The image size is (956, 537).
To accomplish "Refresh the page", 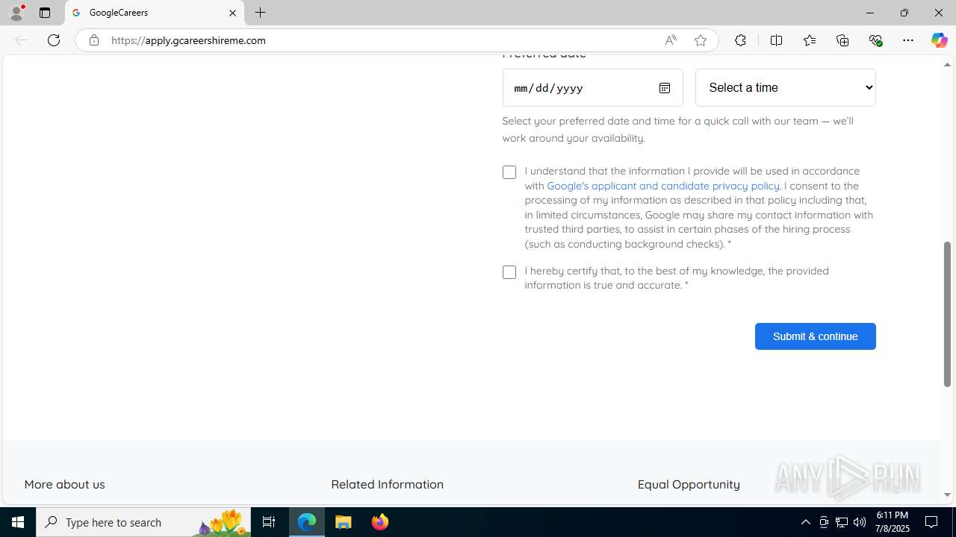I will click(54, 40).
